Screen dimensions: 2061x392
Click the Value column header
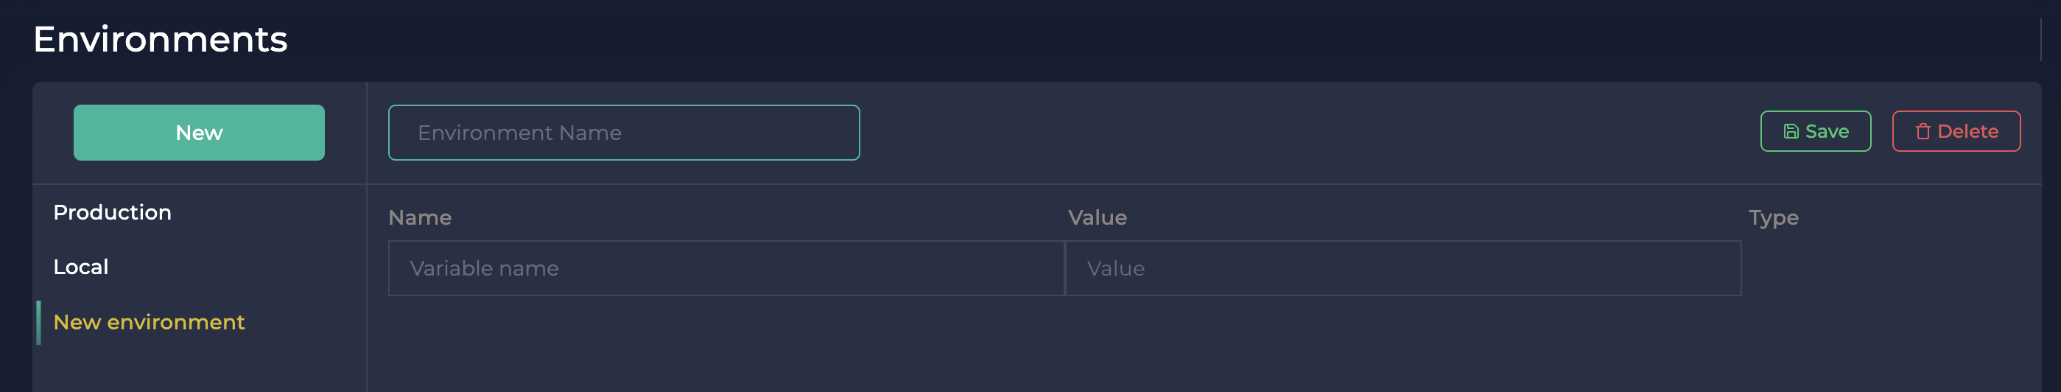coord(1097,217)
